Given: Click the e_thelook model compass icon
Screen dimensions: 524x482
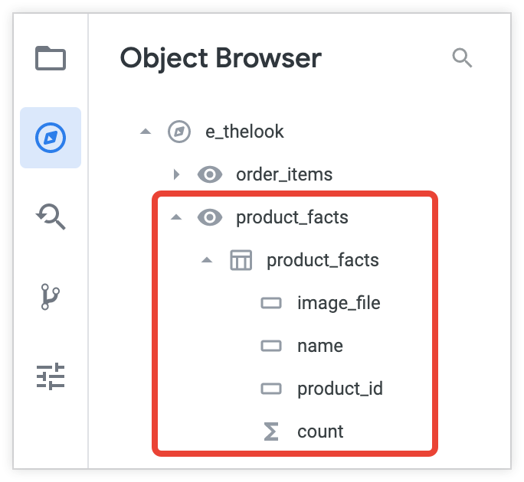Looking at the screenshot, I should 178,132.
